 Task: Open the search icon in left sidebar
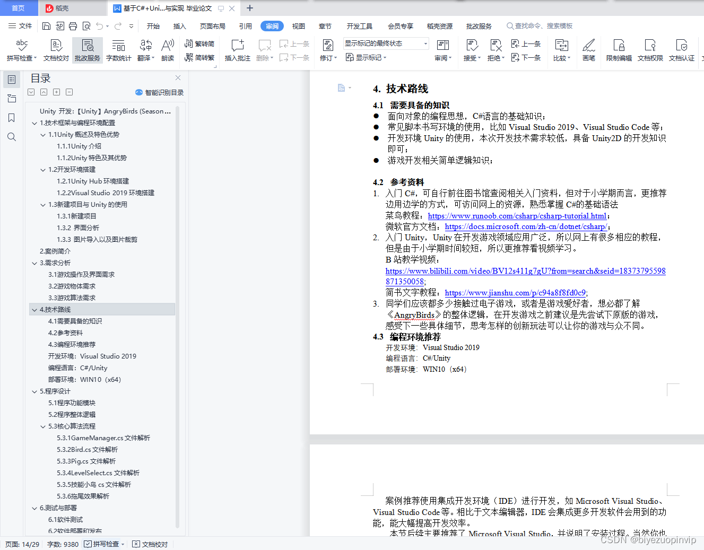tap(12, 137)
